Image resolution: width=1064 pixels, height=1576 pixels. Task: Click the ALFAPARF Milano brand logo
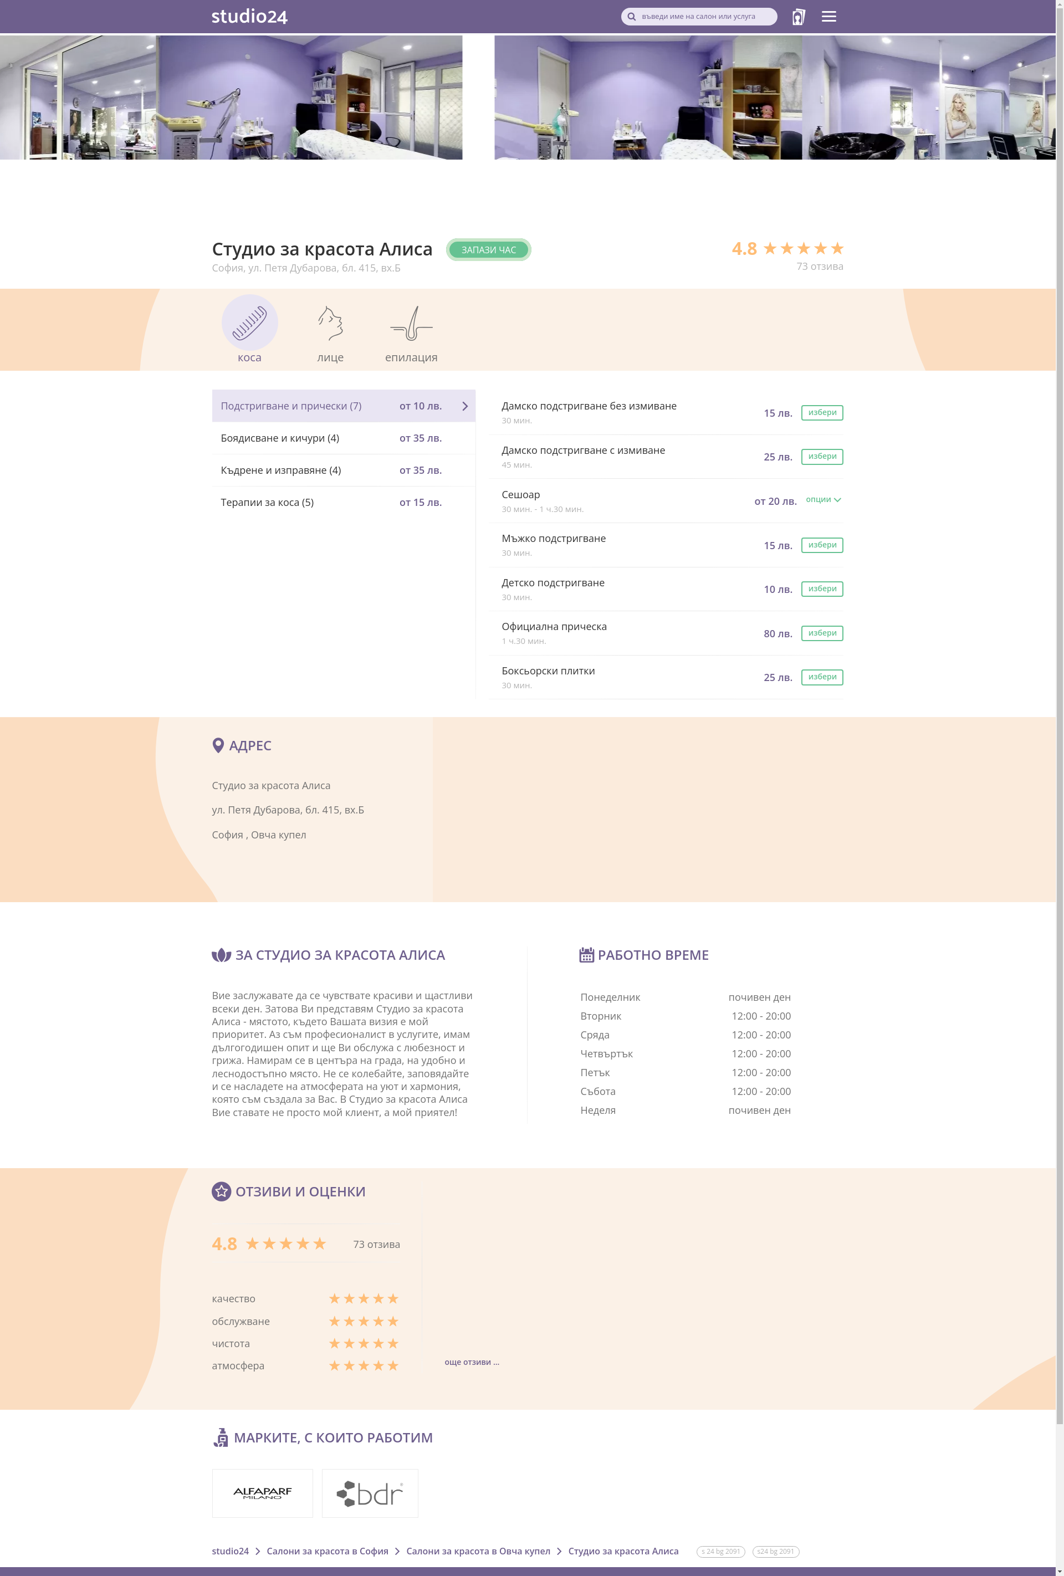click(x=263, y=1492)
